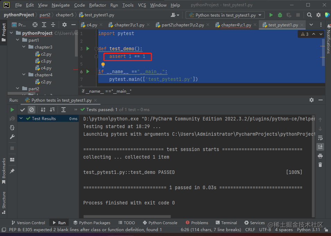The height and width of the screenshot is (236, 331).
Task: Open the File menu
Action: tap(19, 5)
